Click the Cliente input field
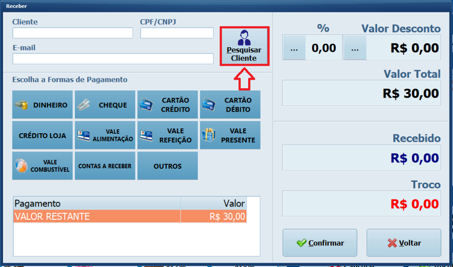The width and height of the screenshot is (453, 267). pos(73,33)
